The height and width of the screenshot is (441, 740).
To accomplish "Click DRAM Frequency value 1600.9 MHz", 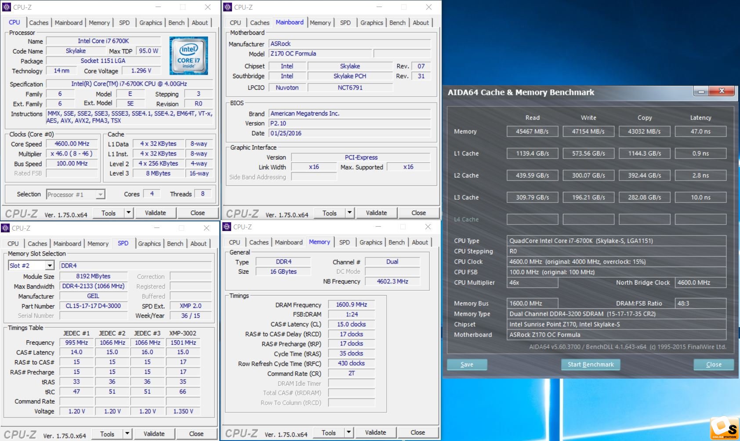I will coord(352,304).
